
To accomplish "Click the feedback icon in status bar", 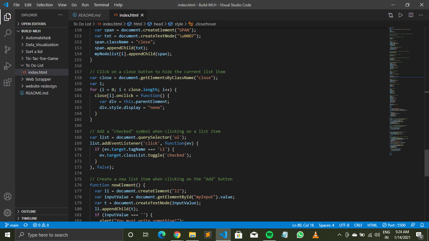I will 413,225.
